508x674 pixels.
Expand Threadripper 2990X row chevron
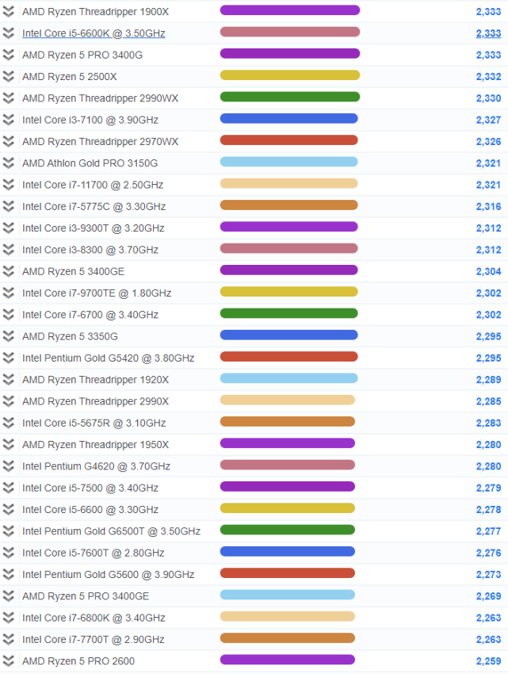[x=8, y=401]
